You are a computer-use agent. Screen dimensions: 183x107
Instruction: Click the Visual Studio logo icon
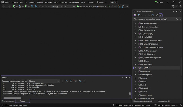click(2, 2)
